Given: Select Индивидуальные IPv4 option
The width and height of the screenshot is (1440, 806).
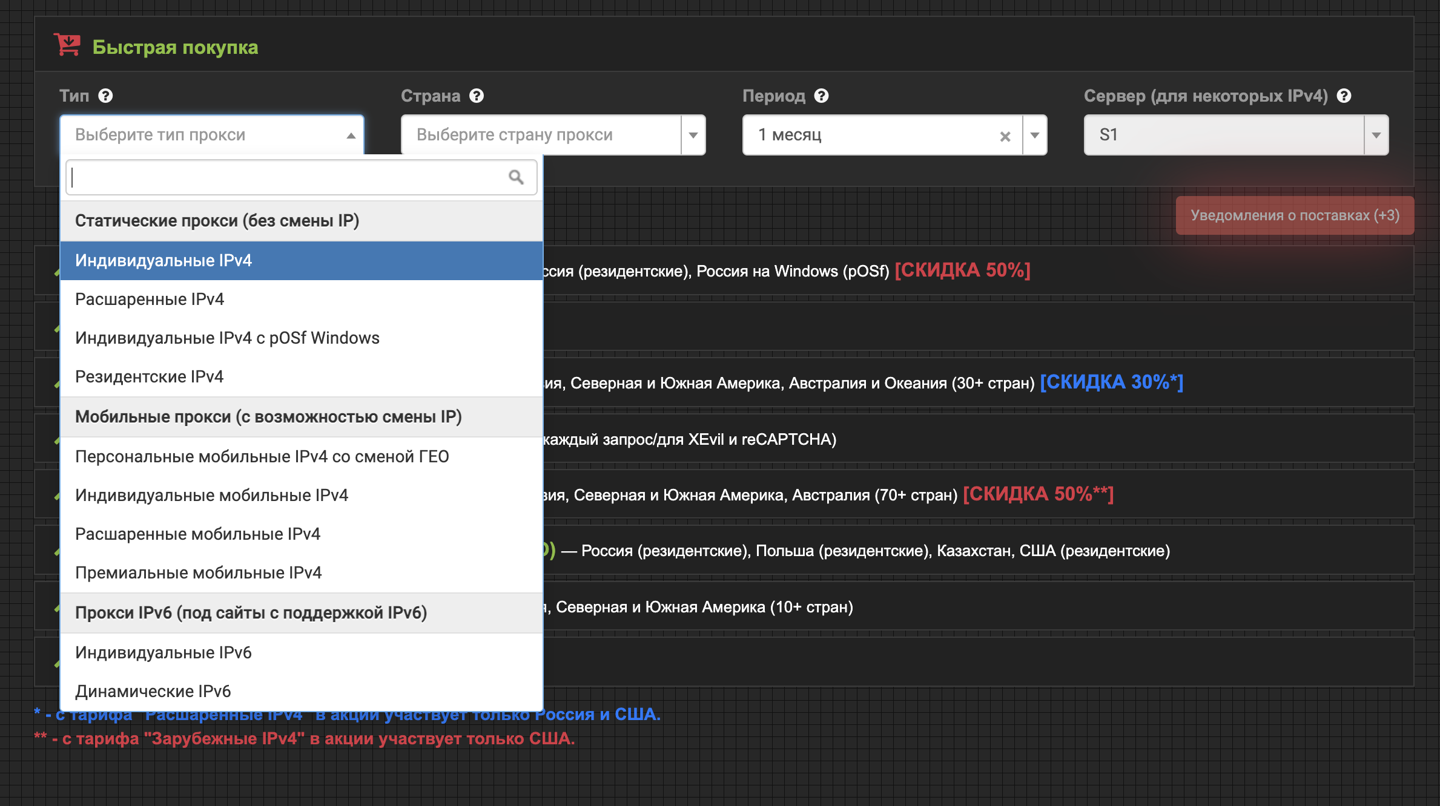Looking at the screenshot, I should [x=163, y=260].
